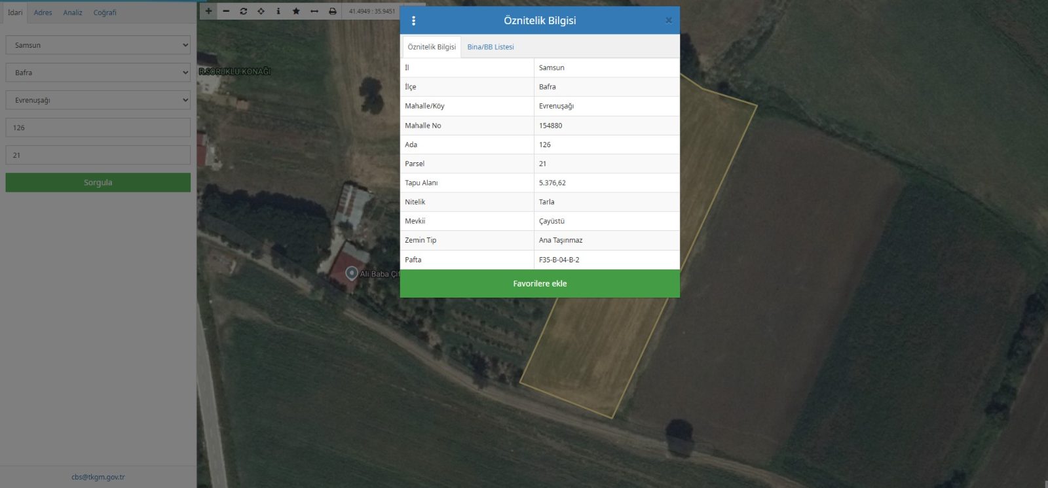Open the district dropdown showing Bafra
1048x488 pixels.
click(x=98, y=73)
